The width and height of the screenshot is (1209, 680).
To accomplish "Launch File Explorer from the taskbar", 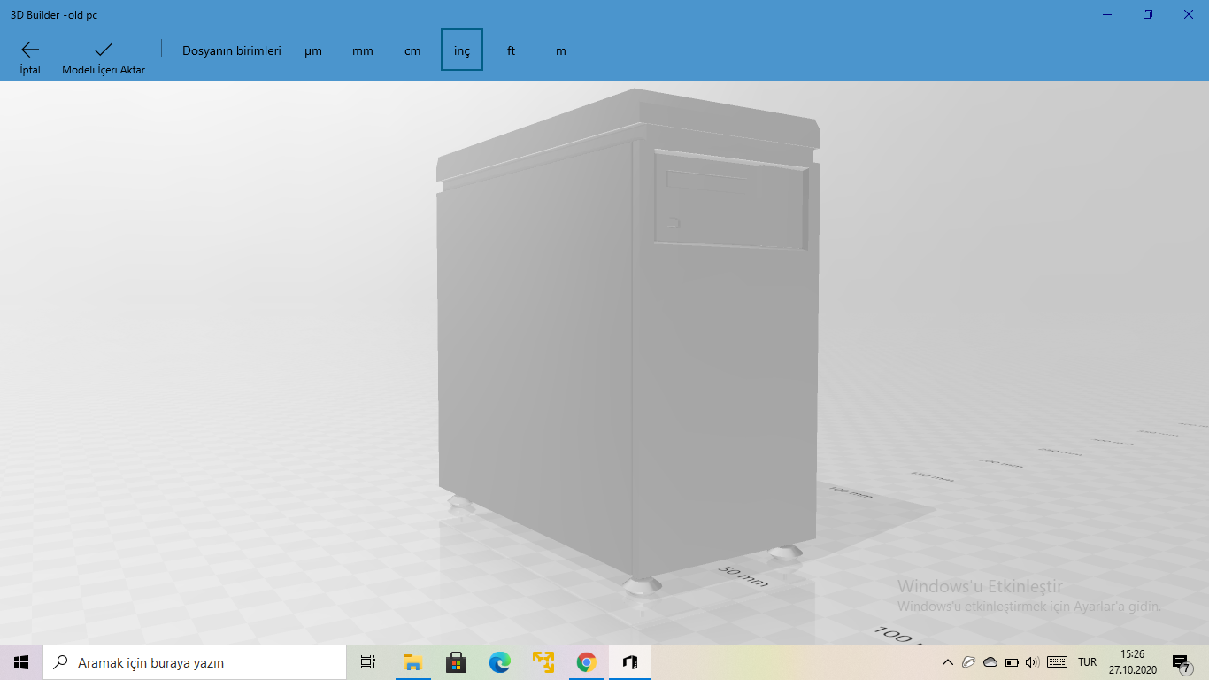I will pos(412,662).
